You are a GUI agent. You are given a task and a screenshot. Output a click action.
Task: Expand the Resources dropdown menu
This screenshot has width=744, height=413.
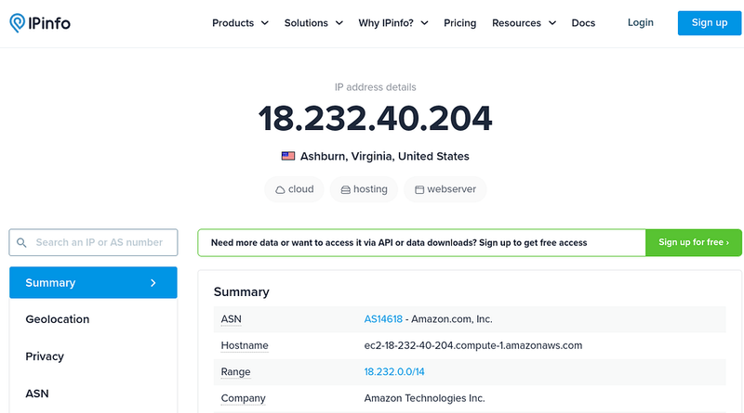pos(524,22)
